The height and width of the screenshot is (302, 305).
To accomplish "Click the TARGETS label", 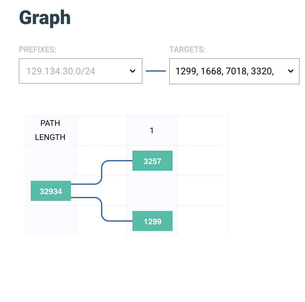I will pos(187,50).
